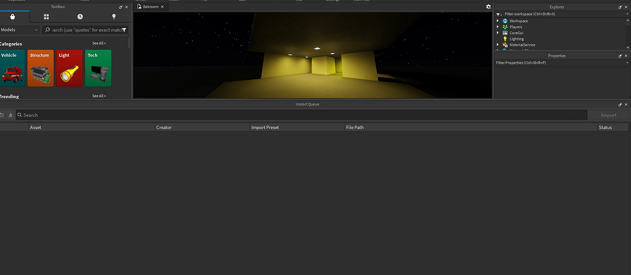Open the Explorer filter dropdown arrow

(627, 14)
